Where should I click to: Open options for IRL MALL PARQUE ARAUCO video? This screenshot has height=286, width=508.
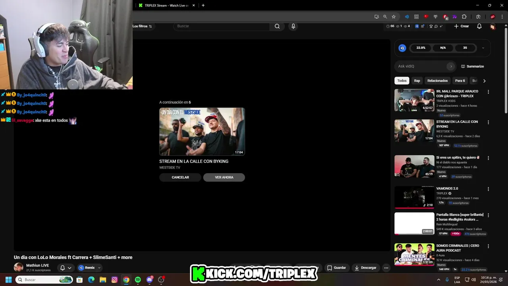tap(488, 92)
